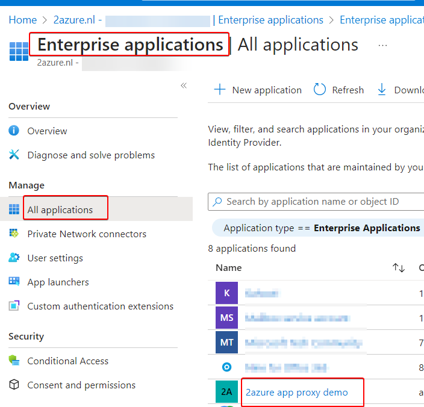Click the App launchers icon

click(x=14, y=281)
